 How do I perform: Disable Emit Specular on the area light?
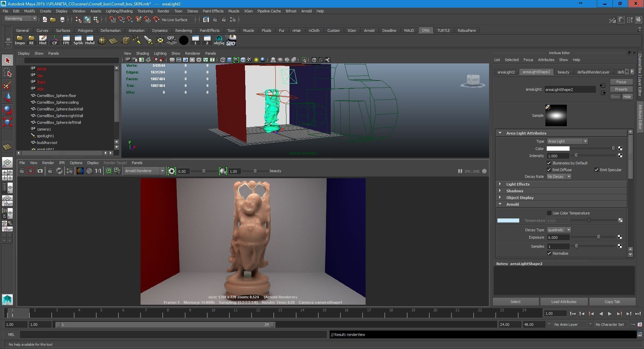click(x=597, y=170)
